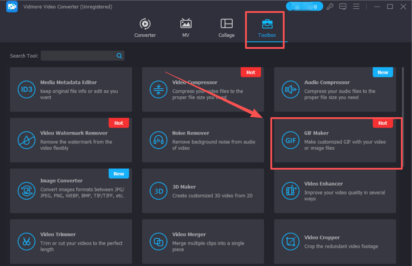Click the Audio Compressor speaker icon

(x=290, y=90)
